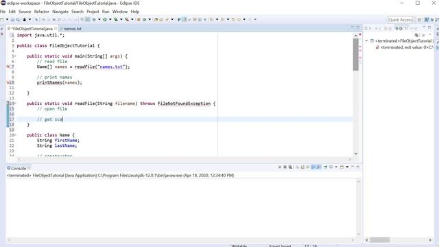The height and width of the screenshot is (247, 439).
Task: Click the green Run button in toolbar
Action: tap(105, 20)
